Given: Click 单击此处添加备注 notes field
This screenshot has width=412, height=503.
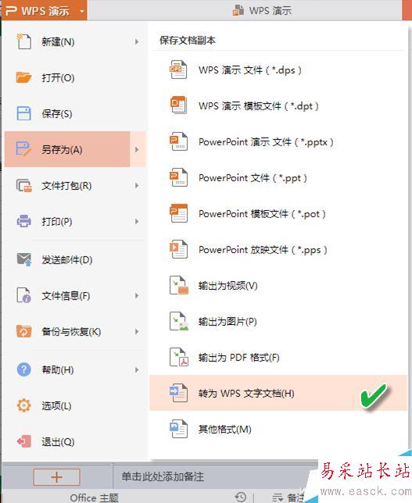Looking at the screenshot, I should pyautogui.click(x=163, y=476).
